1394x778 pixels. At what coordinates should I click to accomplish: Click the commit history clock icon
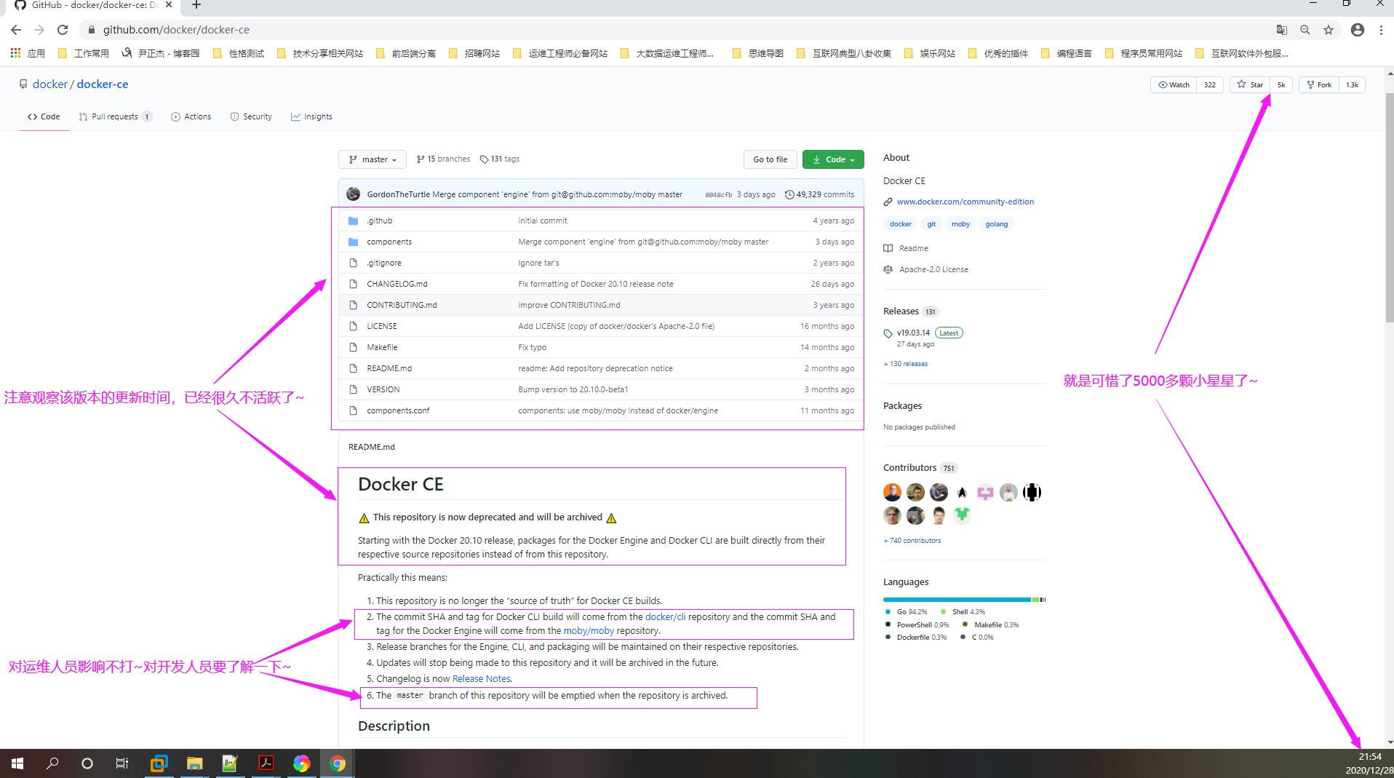[x=789, y=194]
